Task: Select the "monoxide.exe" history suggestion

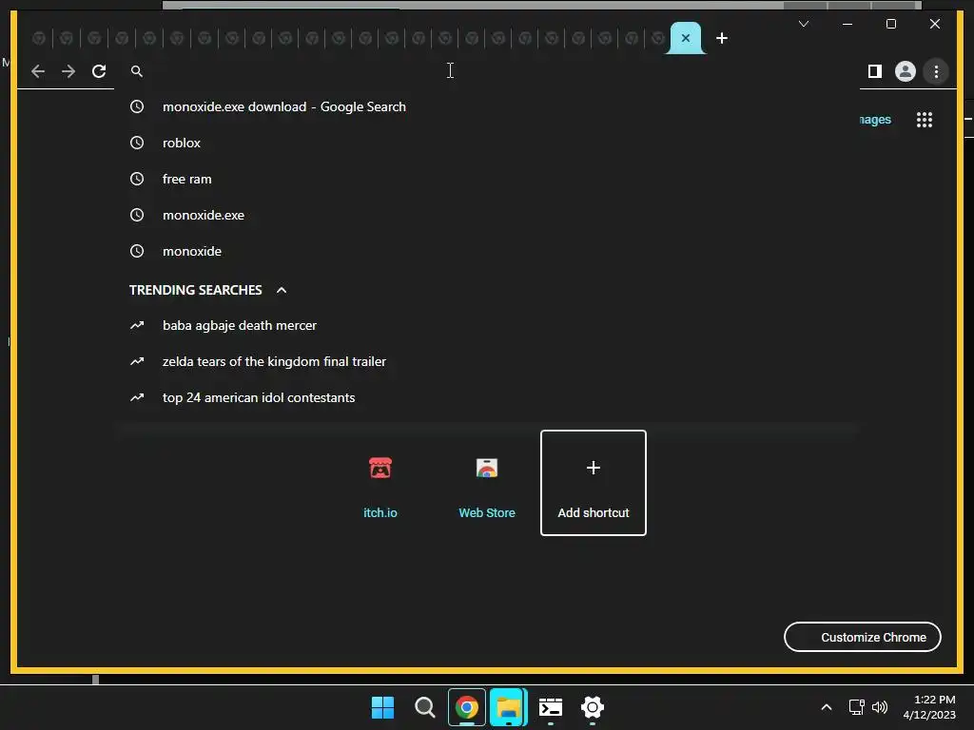Action: click(488, 215)
